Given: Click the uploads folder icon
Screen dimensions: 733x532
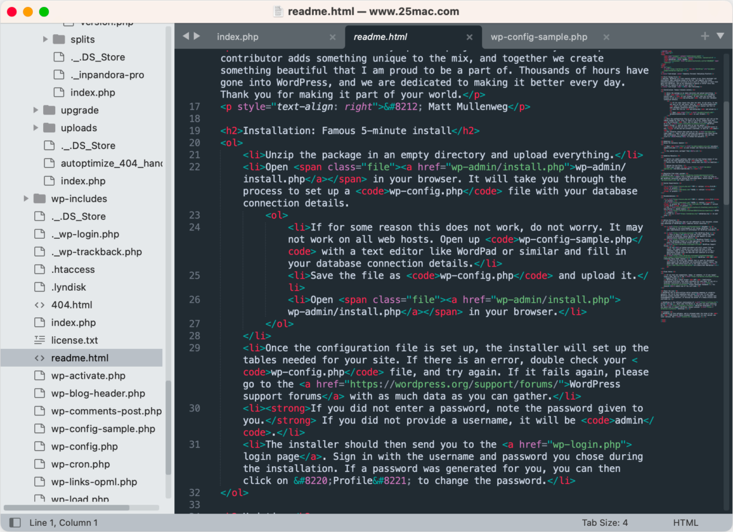Looking at the screenshot, I should point(49,128).
